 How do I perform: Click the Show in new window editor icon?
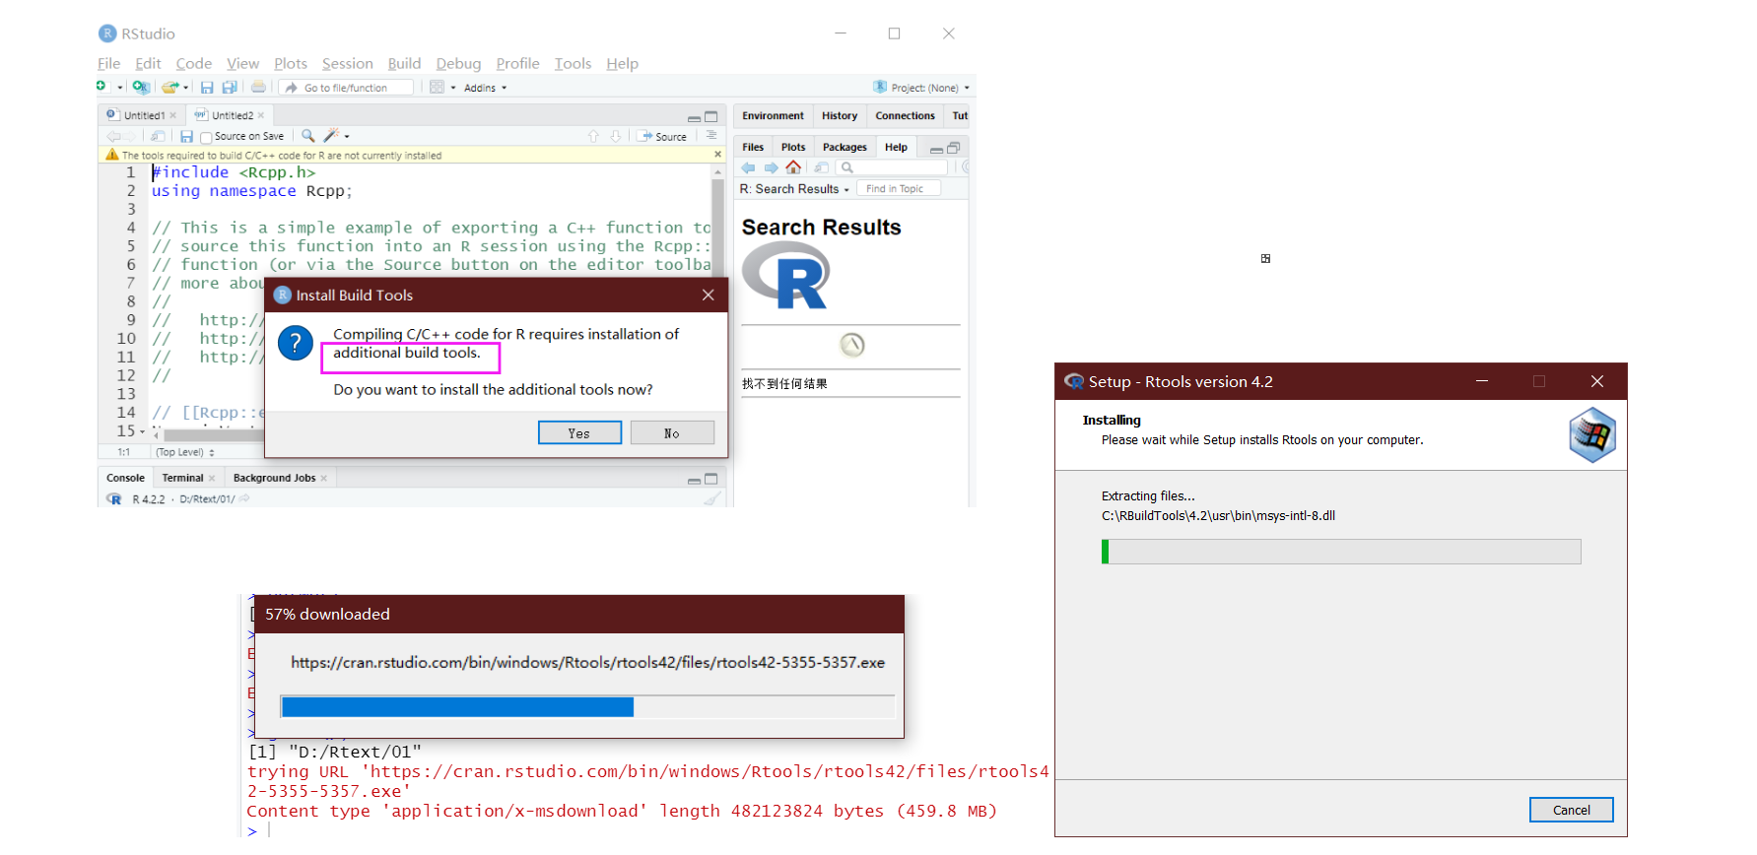158,136
